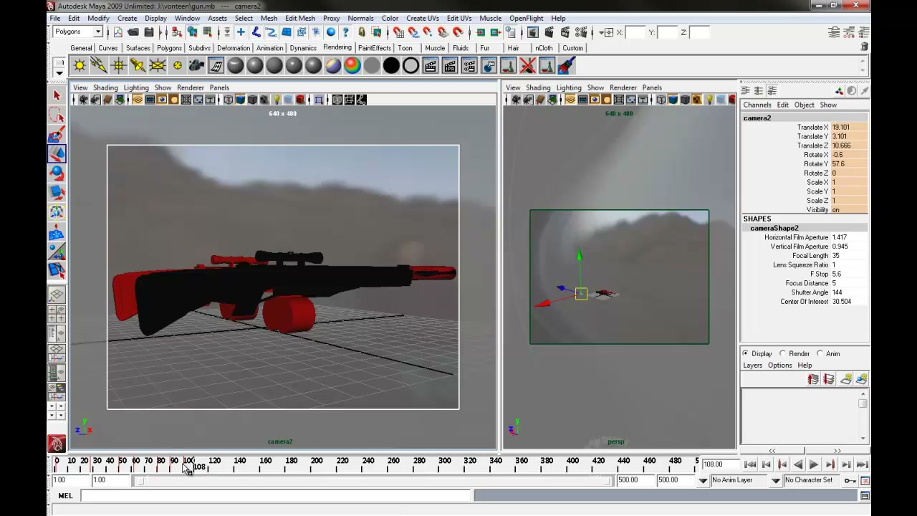
Task: Open the Create menu
Action: (127, 18)
